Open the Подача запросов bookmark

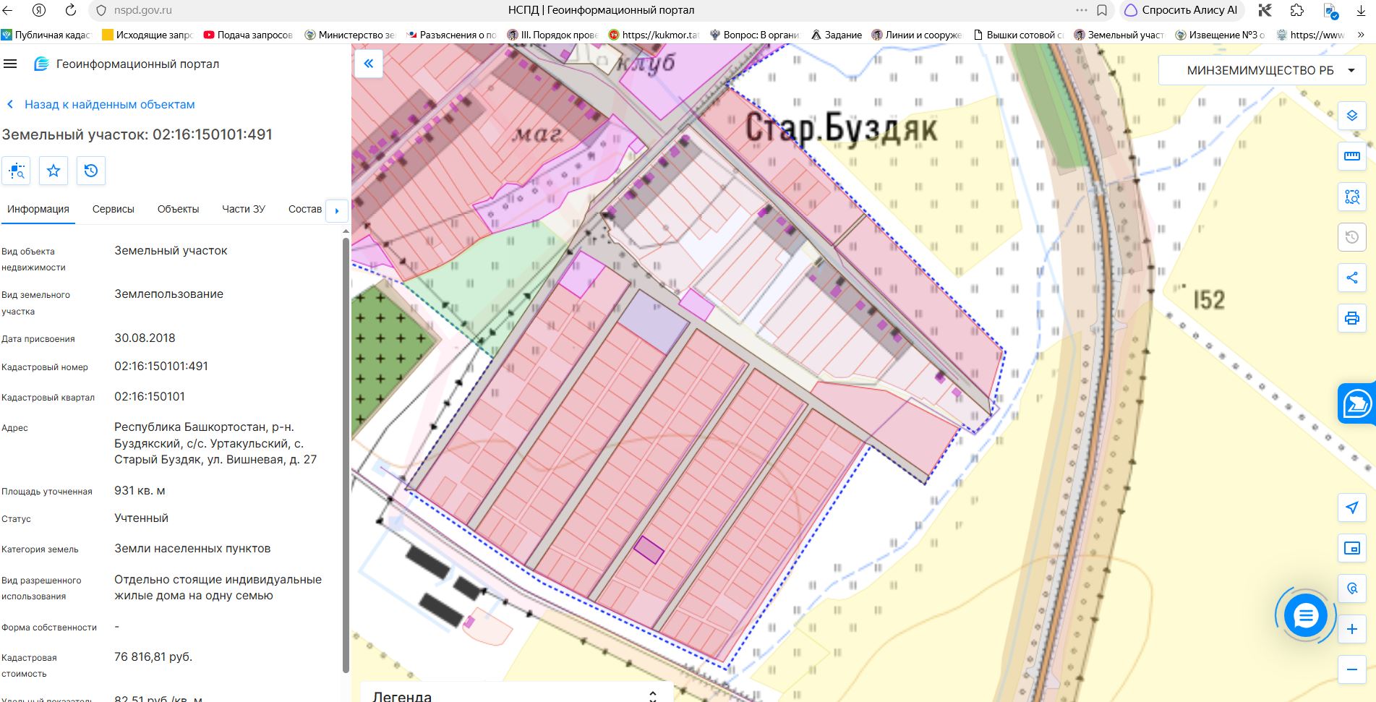pos(248,35)
